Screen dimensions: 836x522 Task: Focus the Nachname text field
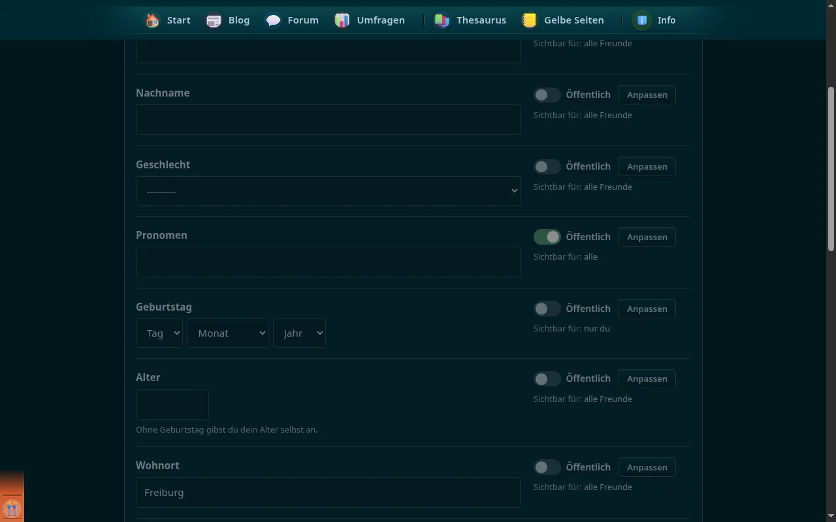click(328, 119)
